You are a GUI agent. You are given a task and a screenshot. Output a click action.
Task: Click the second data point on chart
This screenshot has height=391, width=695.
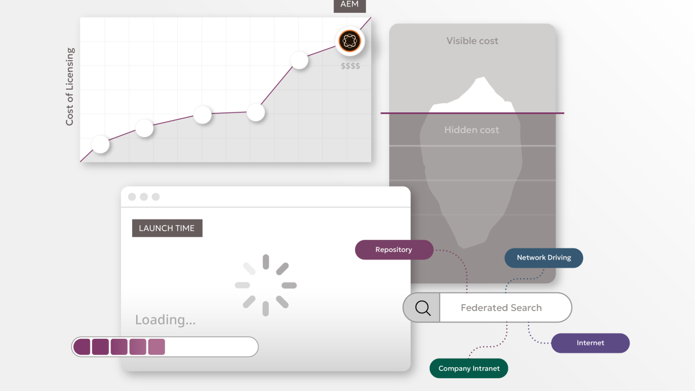[144, 128]
